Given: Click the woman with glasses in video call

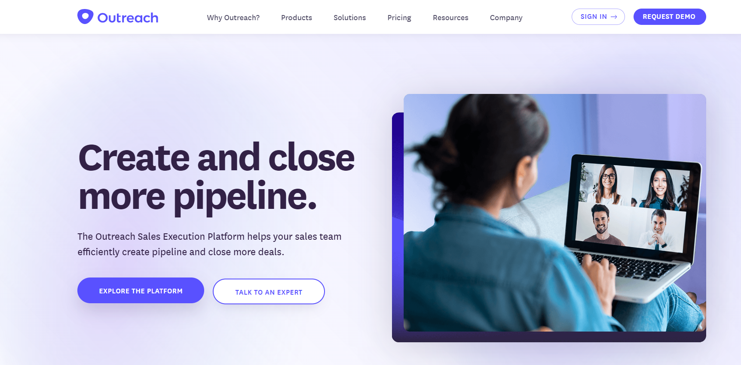Looking at the screenshot, I should point(607,184).
